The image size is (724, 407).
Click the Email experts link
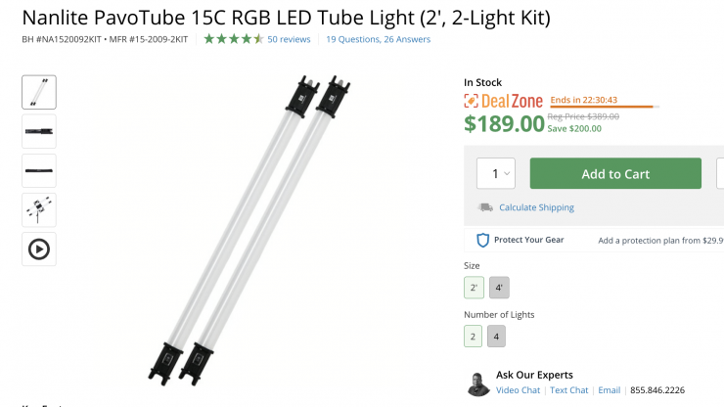(609, 390)
